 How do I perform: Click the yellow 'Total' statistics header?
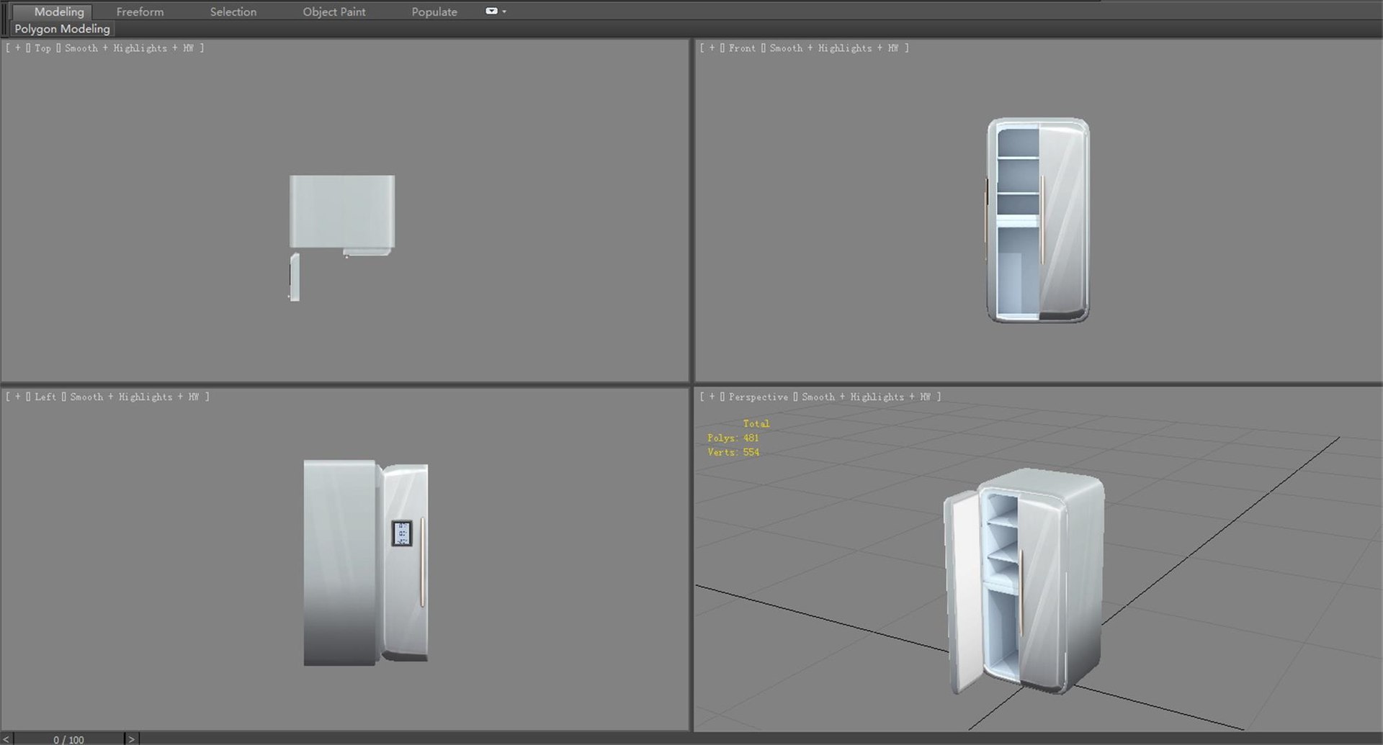pos(756,423)
